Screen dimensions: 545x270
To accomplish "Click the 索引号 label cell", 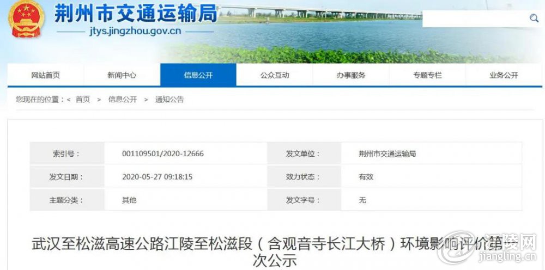I will click(67, 154).
